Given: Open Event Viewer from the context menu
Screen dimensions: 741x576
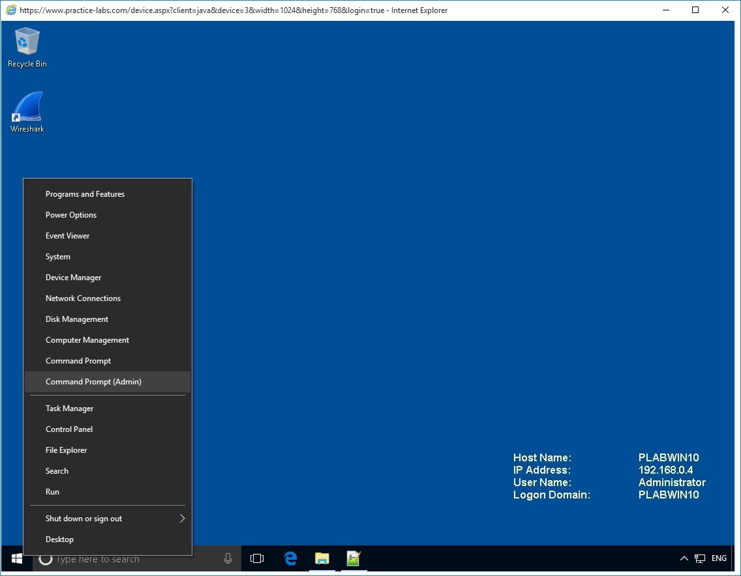Looking at the screenshot, I should click(x=67, y=236).
